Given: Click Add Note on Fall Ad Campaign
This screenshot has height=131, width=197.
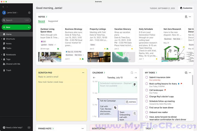Looking at the screenshot, I should [131, 102].
